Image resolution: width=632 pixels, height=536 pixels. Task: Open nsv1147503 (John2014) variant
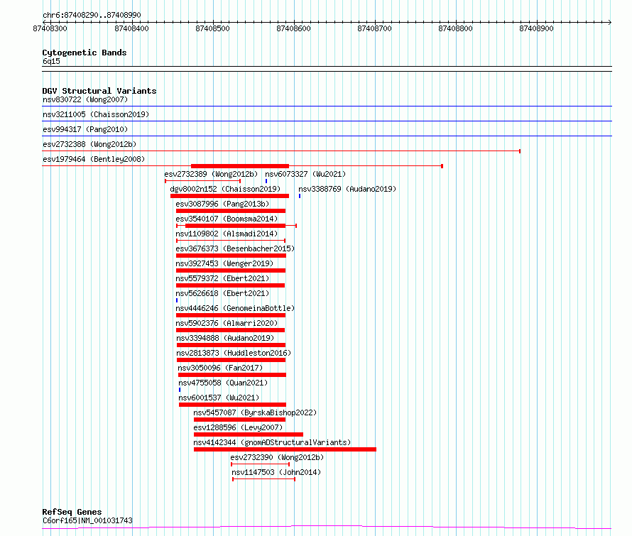tap(276, 472)
